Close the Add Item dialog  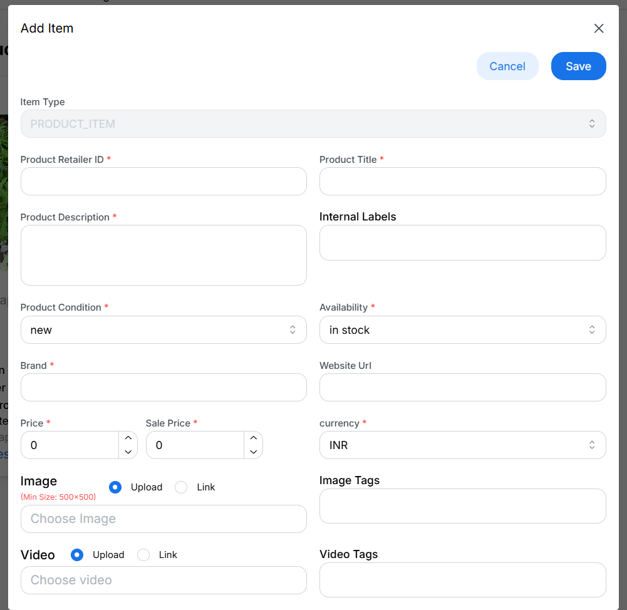click(x=599, y=28)
